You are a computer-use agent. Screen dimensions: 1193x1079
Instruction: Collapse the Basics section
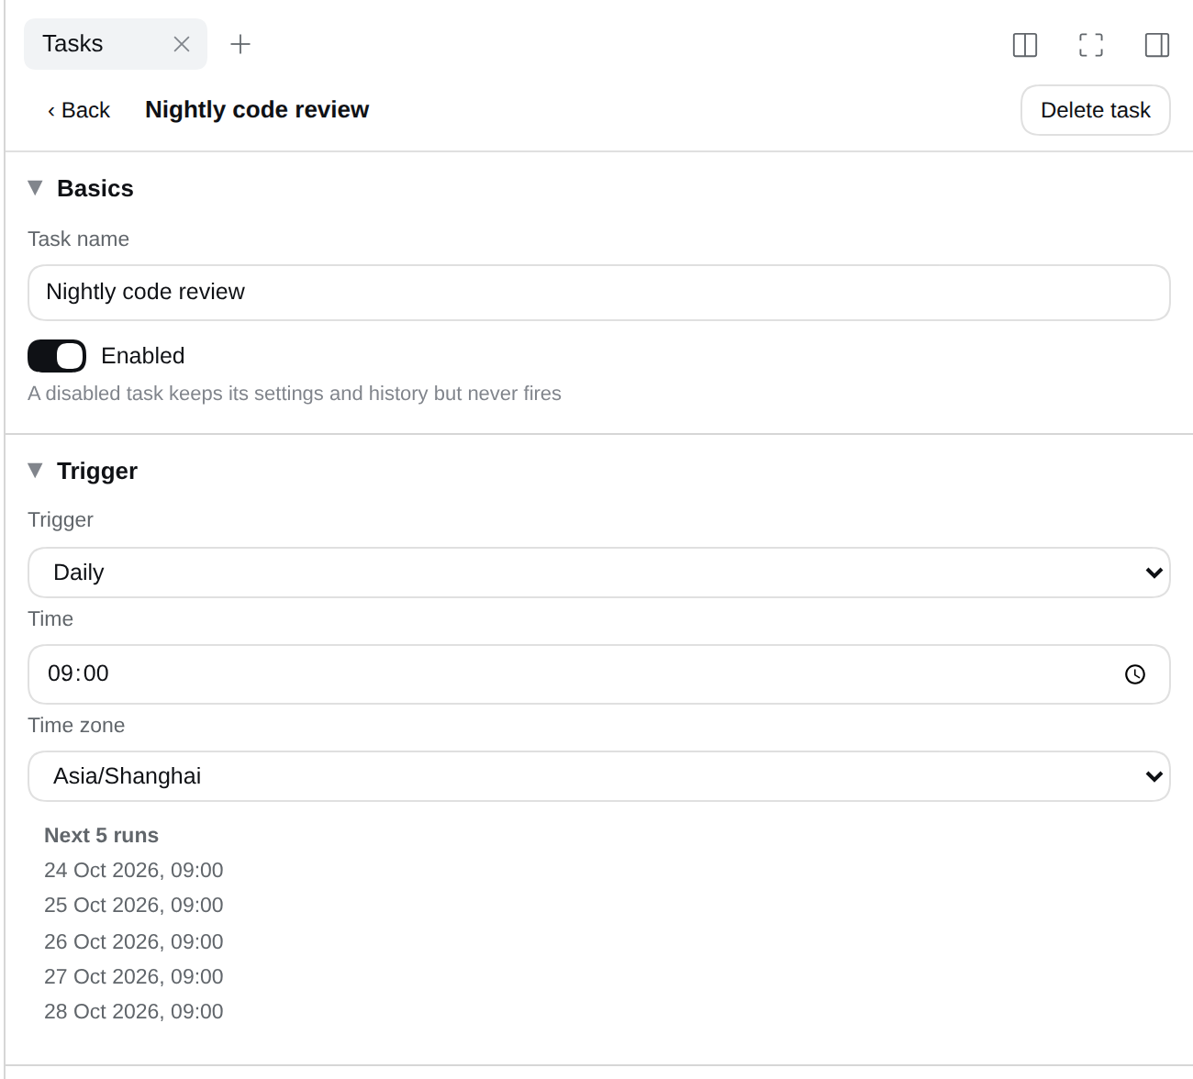coord(36,188)
